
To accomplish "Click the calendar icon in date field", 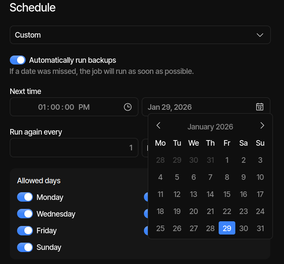I will click(x=260, y=107).
